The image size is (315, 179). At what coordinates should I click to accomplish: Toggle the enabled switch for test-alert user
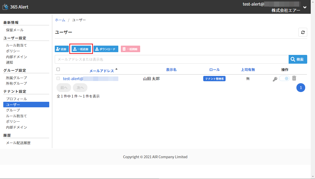pos(284,78)
